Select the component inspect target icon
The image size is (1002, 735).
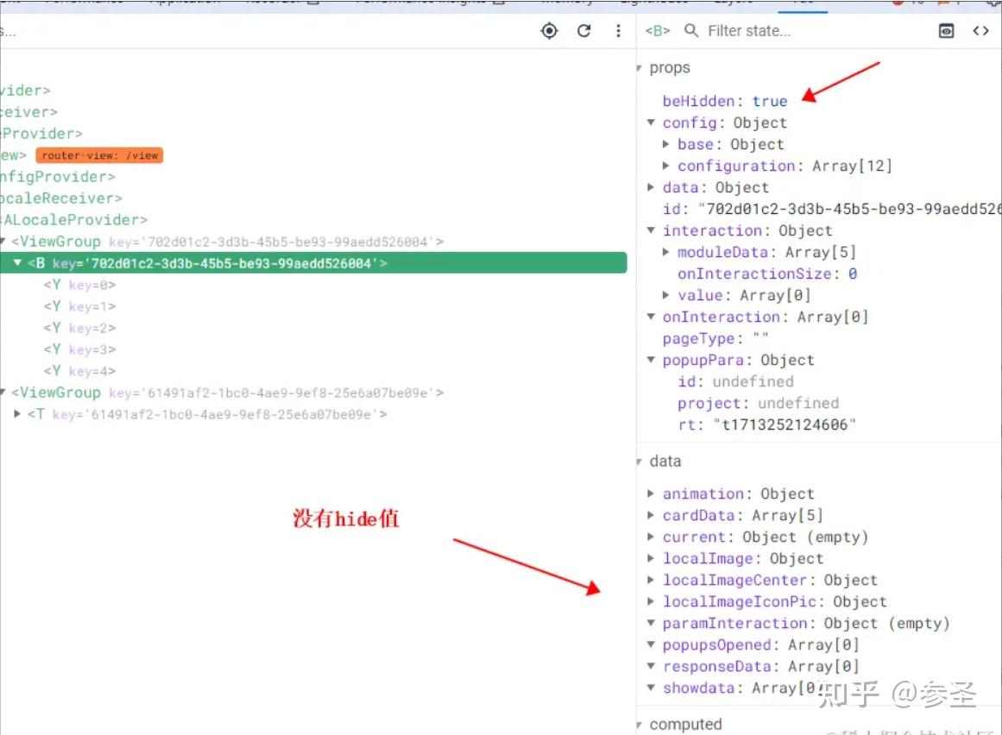click(x=550, y=30)
